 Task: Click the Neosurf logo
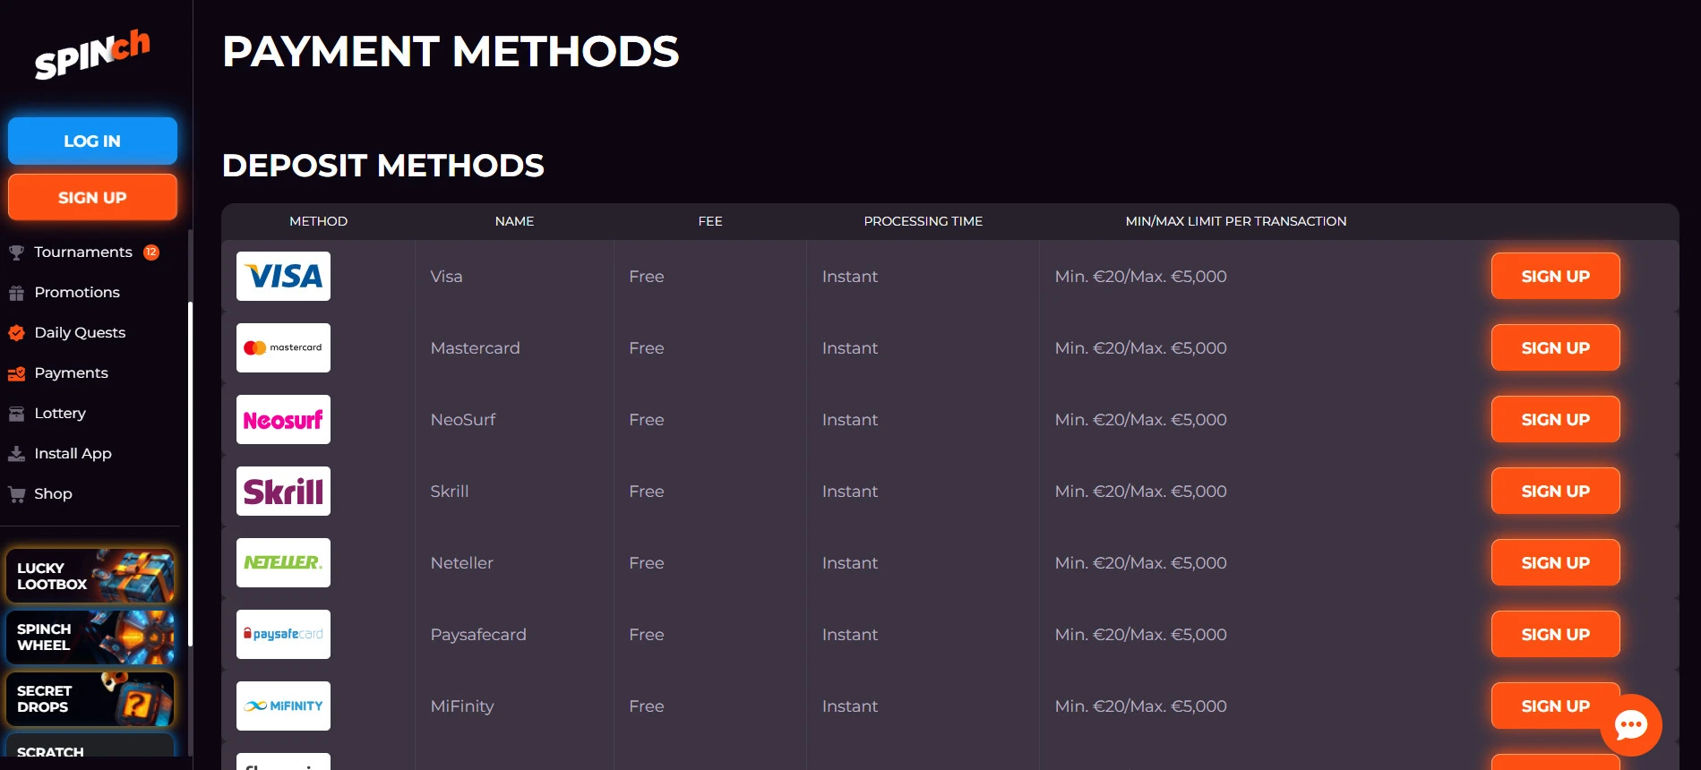(x=283, y=419)
